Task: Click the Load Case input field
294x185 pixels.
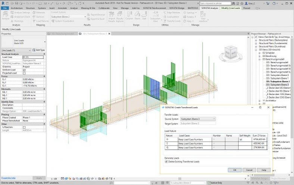Action: pyautogui.click(x=33, y=57)
